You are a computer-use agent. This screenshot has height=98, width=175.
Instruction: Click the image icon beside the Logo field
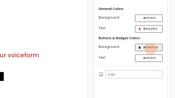coord(101,74)
